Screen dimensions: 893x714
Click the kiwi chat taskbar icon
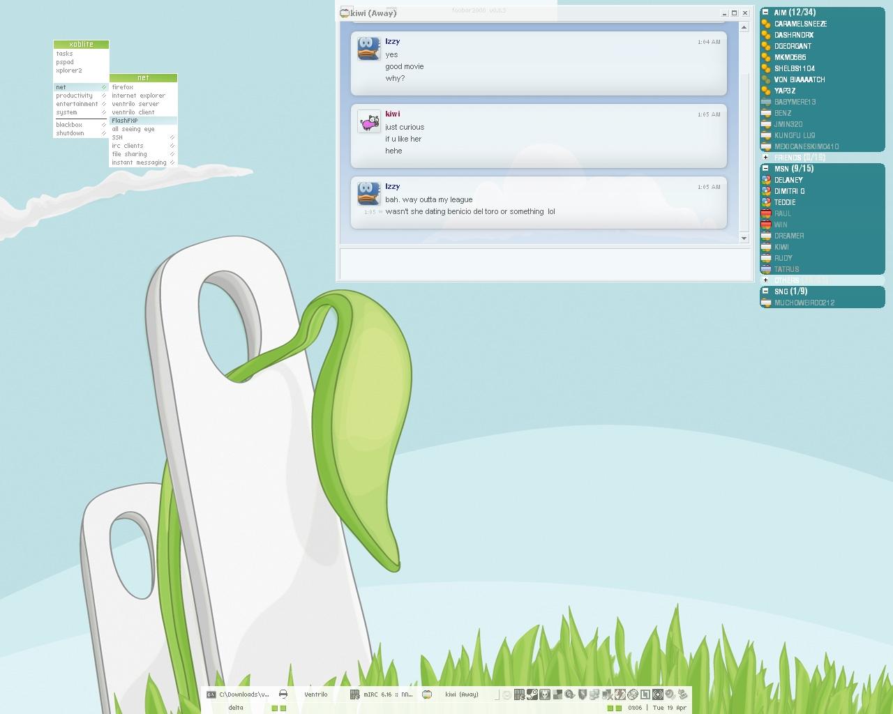[x=428, y=694]
